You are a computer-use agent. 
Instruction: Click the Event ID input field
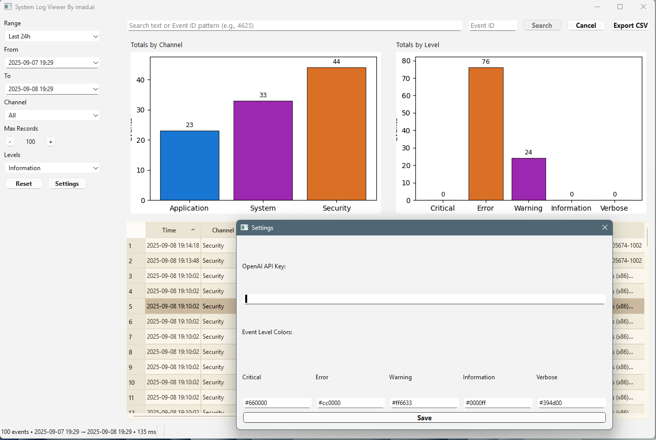[x=492, y=25]
